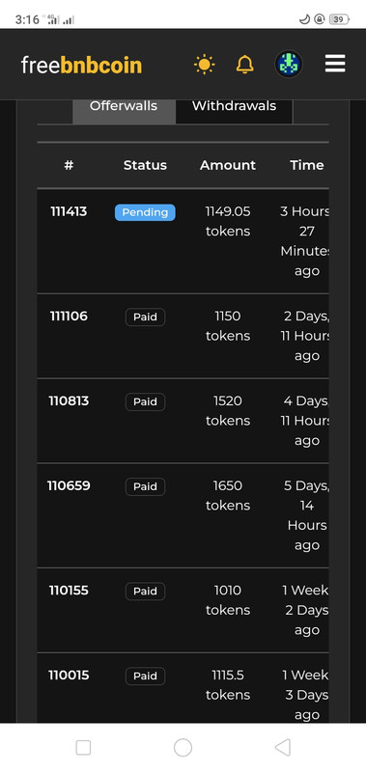Sort by the Status column header
The width and height of the screenshot is (366, 772).
(x=145, y=165)
